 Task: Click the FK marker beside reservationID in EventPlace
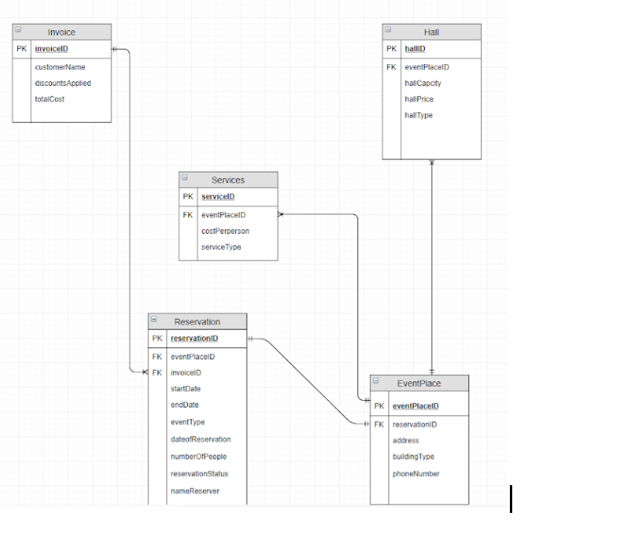click(379, 424)
